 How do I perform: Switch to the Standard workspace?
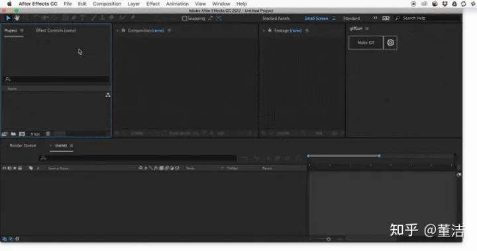tap(351, 18)
